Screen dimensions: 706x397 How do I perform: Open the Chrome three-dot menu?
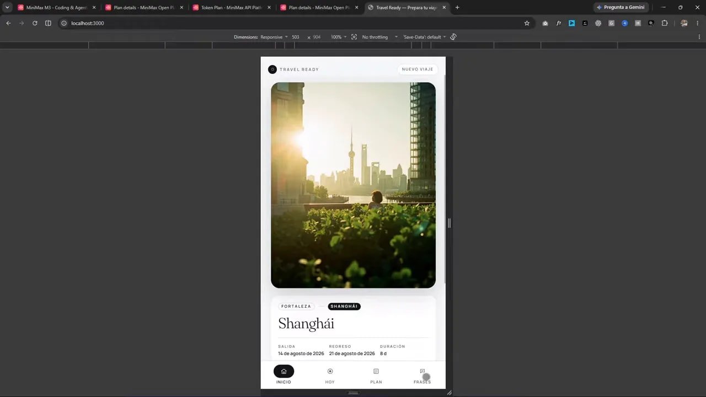(x=698, y=23)
